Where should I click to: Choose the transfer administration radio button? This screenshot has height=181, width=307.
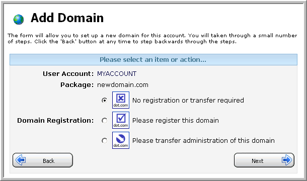pos(104,141)
